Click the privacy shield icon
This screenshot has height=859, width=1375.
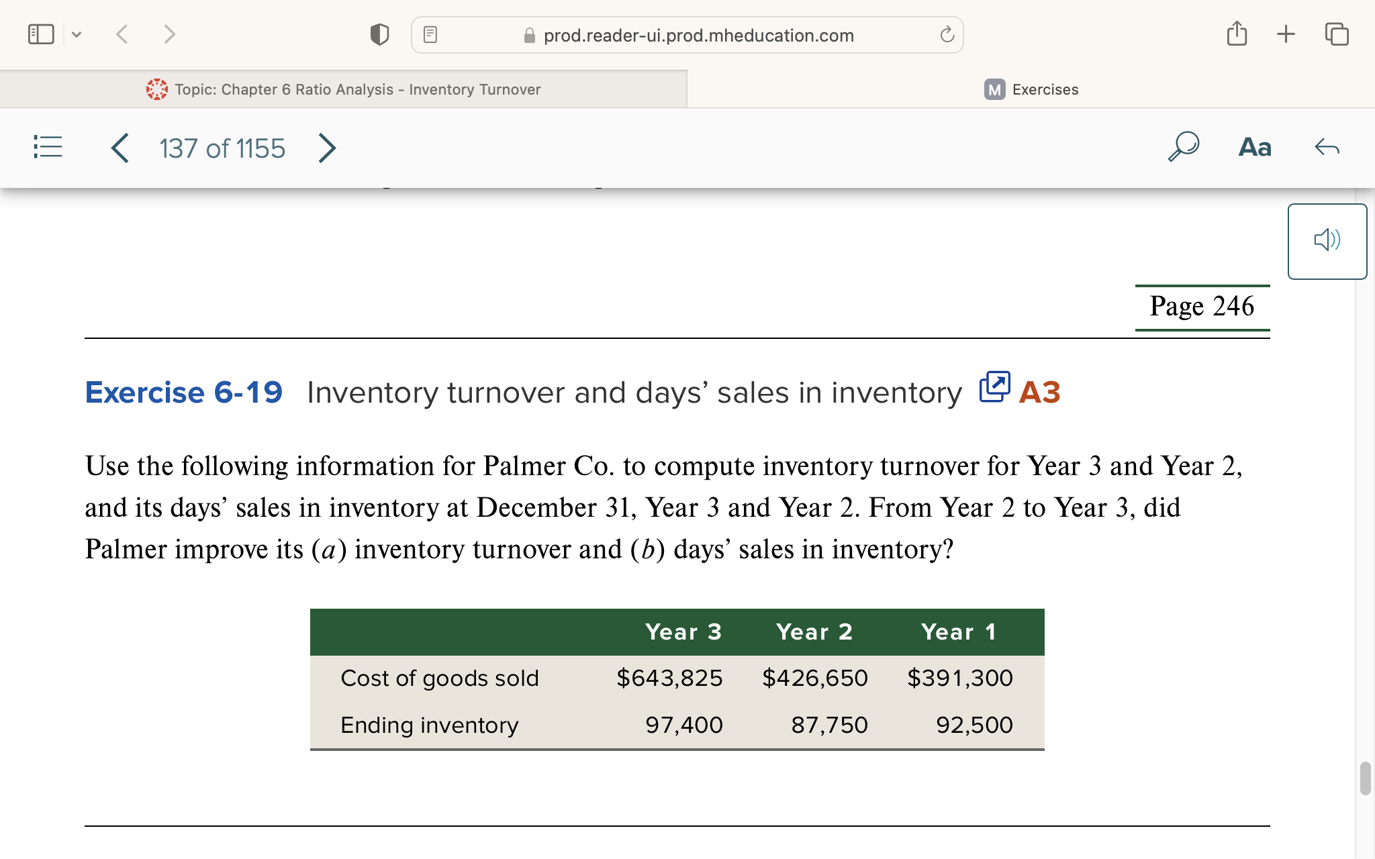379,34
